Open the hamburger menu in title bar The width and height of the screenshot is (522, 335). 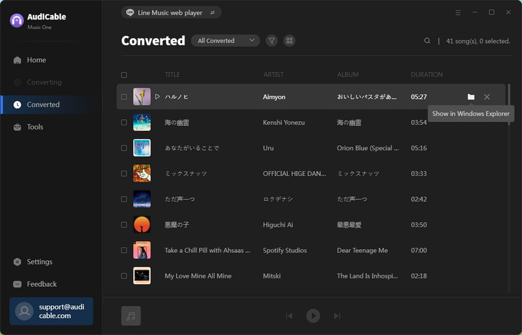click(458, 12)
